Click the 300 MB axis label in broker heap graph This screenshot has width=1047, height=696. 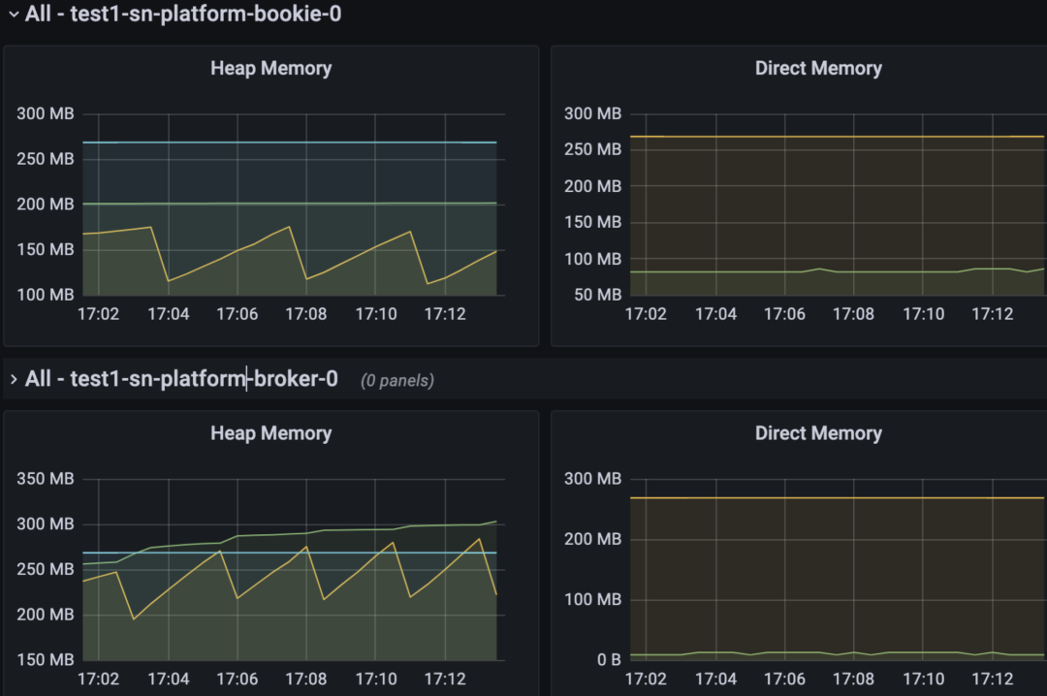[46, 524]
